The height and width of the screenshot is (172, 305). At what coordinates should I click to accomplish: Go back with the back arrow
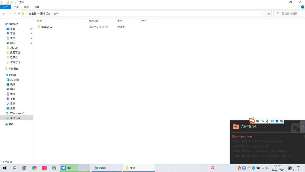[4, 14]
